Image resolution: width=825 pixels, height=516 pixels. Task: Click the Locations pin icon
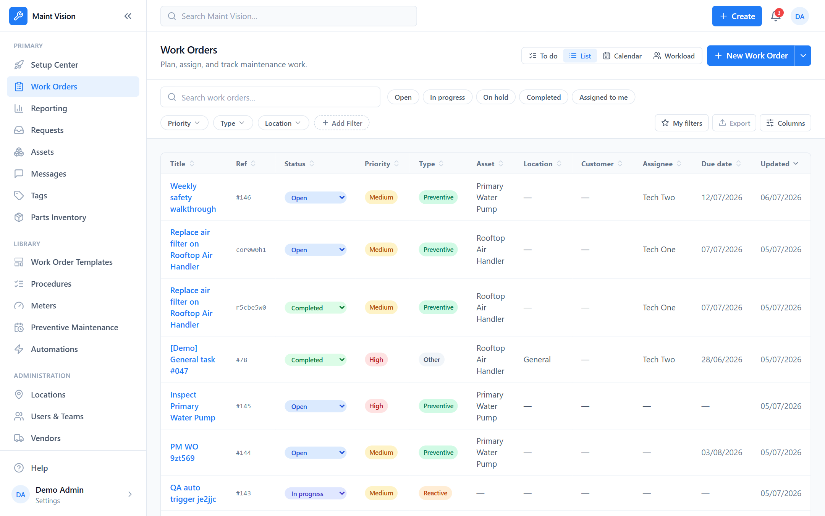tap(19, 394)
